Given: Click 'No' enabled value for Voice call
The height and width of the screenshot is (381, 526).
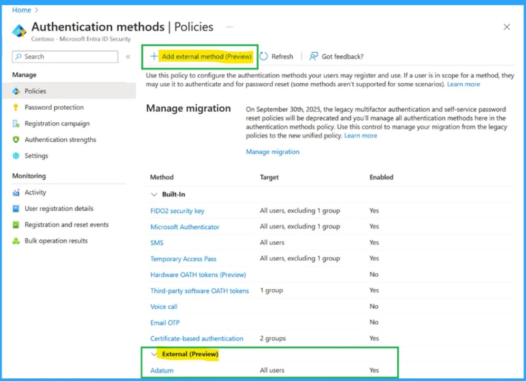Looking at the screenshot, I should pyautogui.click(x=374, y=306).
